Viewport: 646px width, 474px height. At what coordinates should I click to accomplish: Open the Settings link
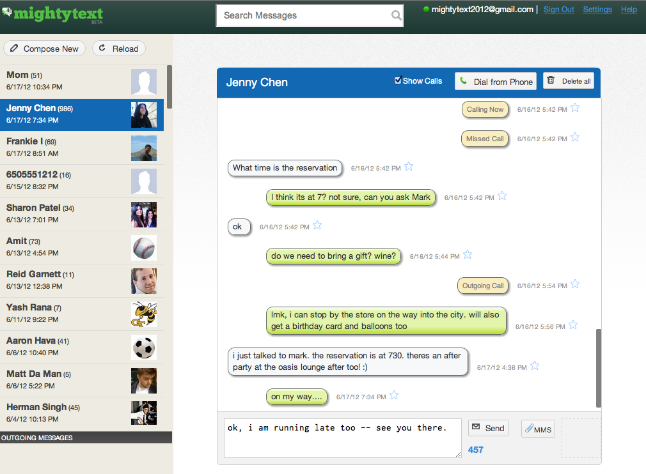tap(597, 10)
